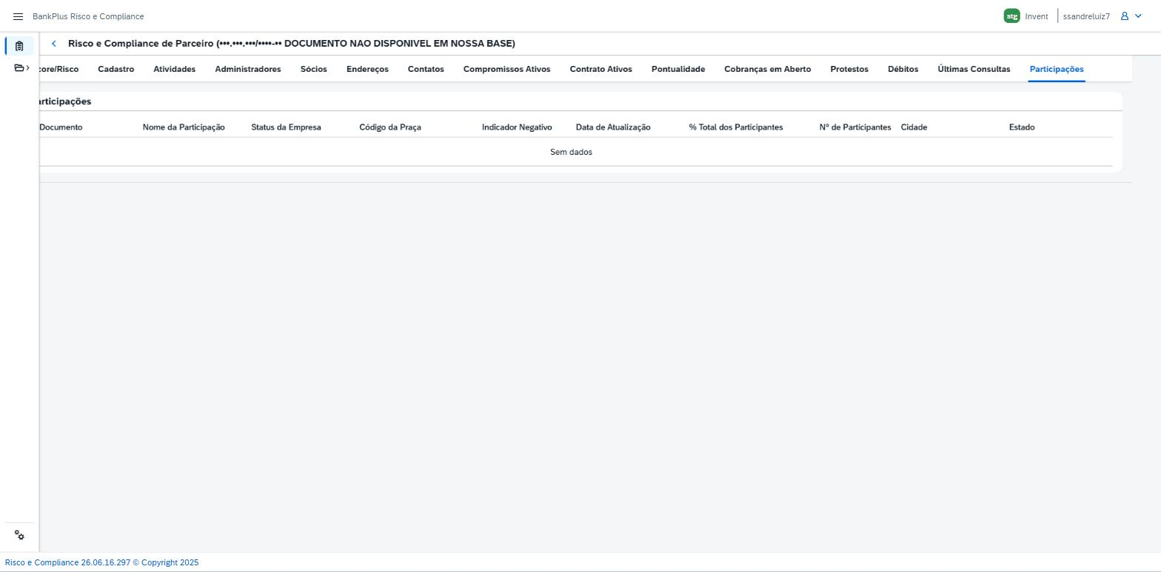Image resolution: width=1161 pixels, height=572 pixels.
Task: Open the Endereços tab
Action: click(x=367, y=69)
